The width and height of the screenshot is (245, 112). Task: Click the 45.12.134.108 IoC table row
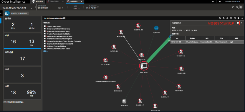(207, 42)
